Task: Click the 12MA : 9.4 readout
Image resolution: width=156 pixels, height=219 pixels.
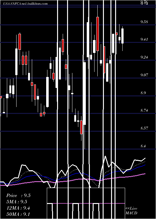Action: [18, 208]
